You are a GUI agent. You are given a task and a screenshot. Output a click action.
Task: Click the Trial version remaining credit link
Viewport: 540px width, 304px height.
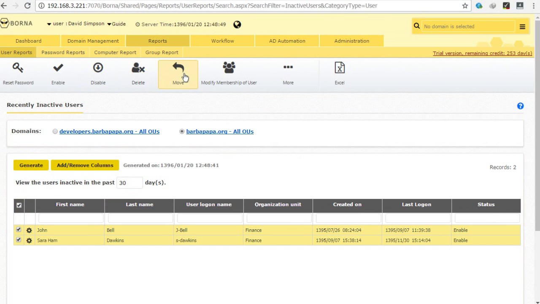(482, 53)
